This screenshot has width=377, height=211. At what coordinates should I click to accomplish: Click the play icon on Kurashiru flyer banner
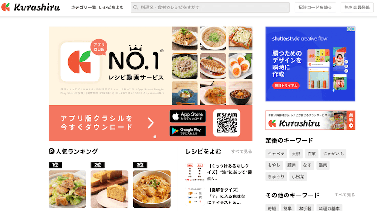click(351, 125)
